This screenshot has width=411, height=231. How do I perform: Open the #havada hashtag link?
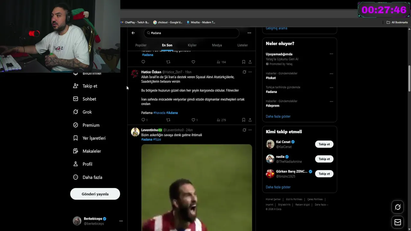coord(159,113)
